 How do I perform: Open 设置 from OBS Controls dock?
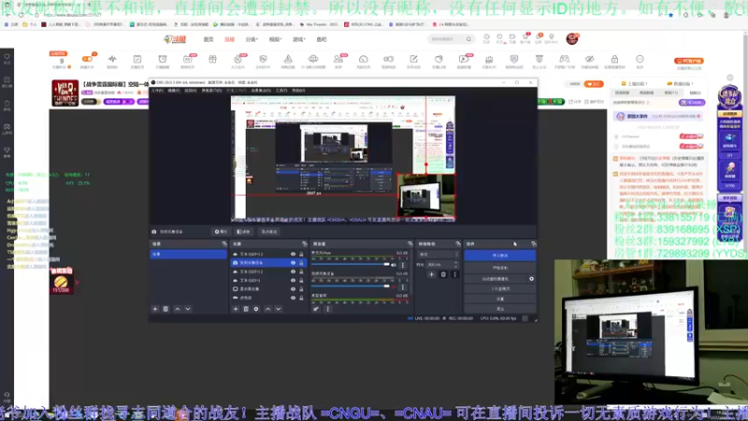[500, 298]
